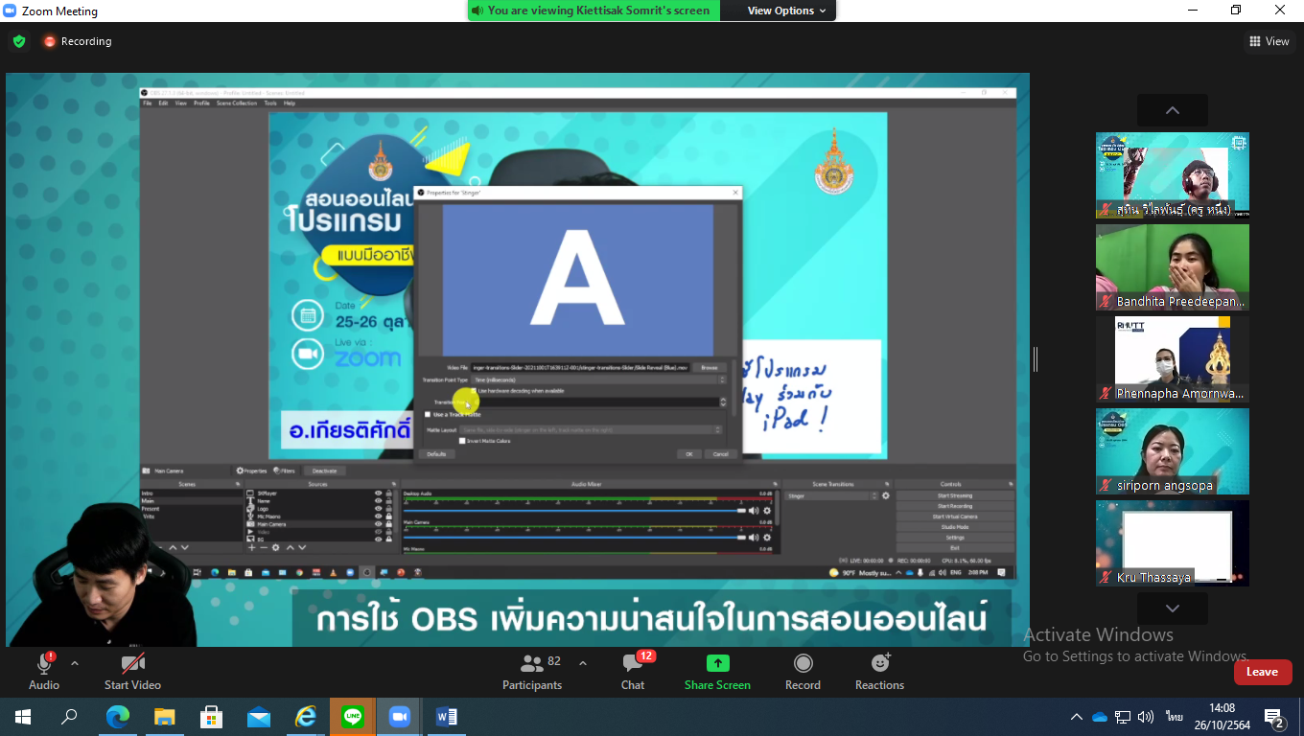Screen dimensions: 1304x736
Task: Open the Tools menu in OBS
Action: (270, 103)
